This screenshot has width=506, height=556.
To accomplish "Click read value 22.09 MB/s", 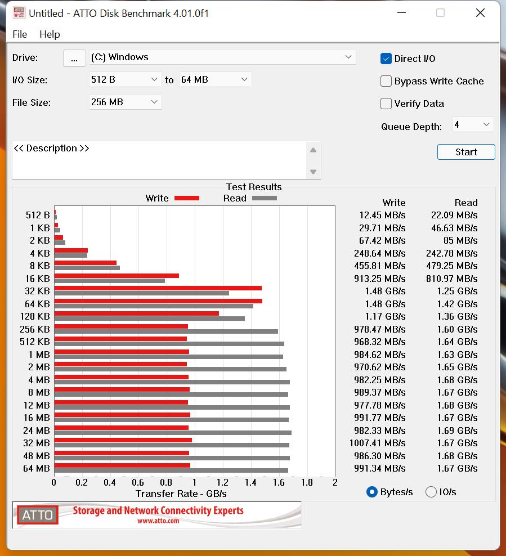I will pyautogui.click(x=454, y=215).
